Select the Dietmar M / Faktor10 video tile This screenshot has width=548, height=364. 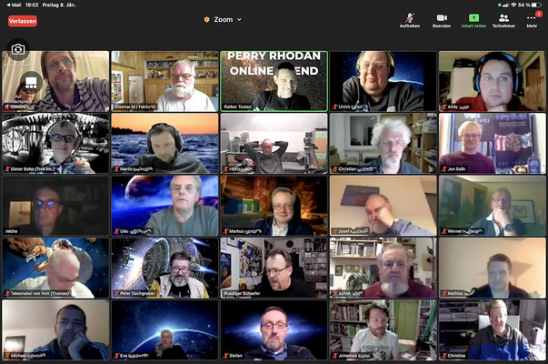164,81
